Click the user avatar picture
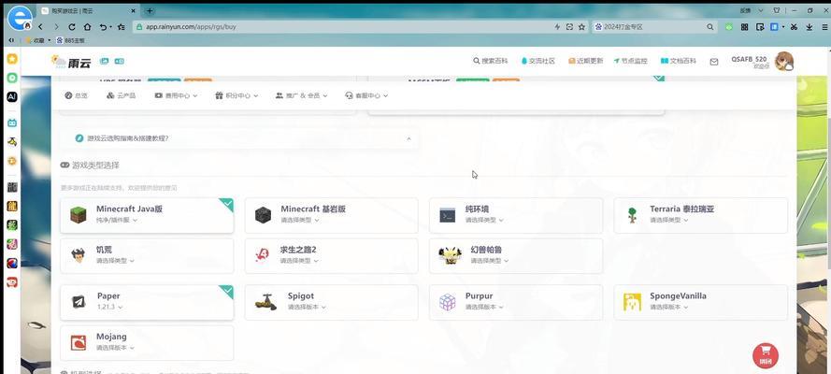The image size is (831, 374). tap(784, 62)
